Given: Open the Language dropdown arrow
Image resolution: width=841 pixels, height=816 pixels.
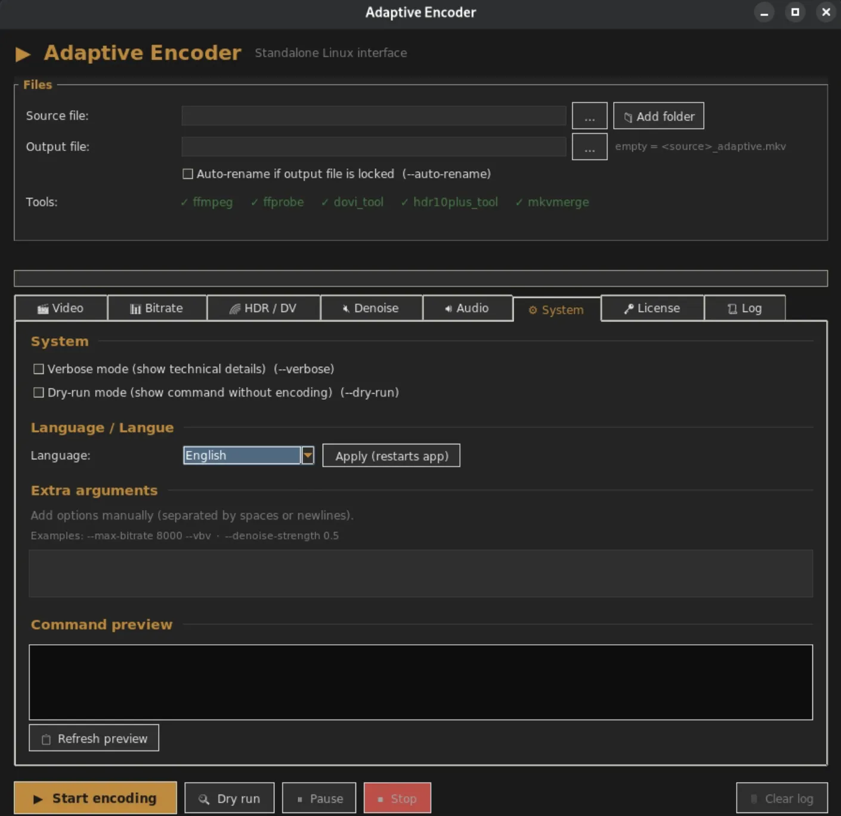Looking at the screenshot, I should [x=308, y=456].
